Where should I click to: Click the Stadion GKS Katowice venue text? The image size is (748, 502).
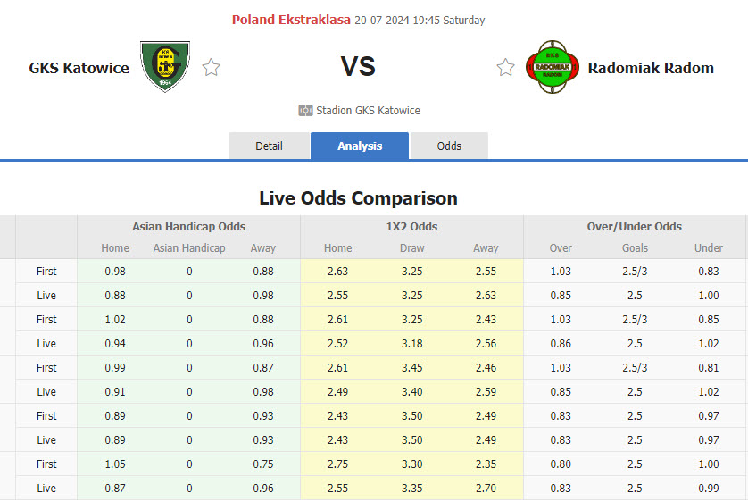tap(369, 111)
